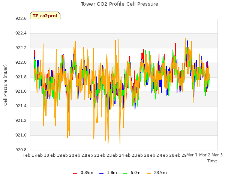Click the 920.8 y-axis tick label

21,150
